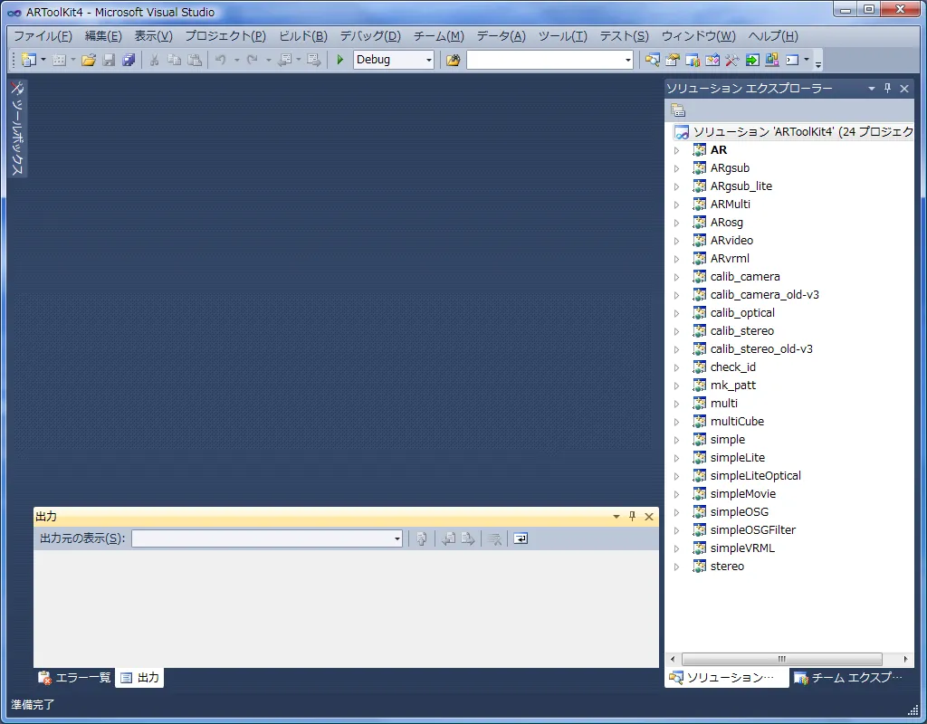
Task: Select the calib_stereo_old-v3 project
Action: coord(761,349)
